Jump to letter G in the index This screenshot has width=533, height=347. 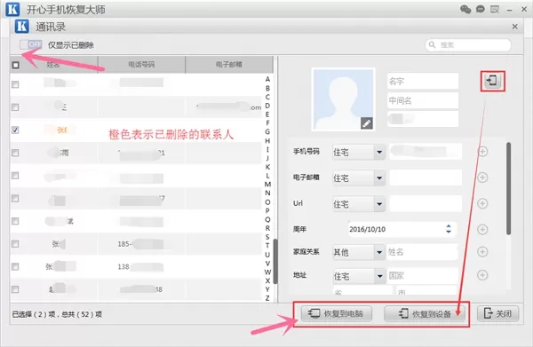pyautogui.click(x=267, y=131)
